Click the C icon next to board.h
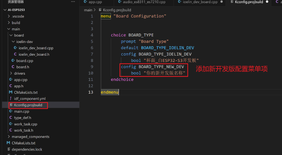The image size is (282, 155). [13, 67]
